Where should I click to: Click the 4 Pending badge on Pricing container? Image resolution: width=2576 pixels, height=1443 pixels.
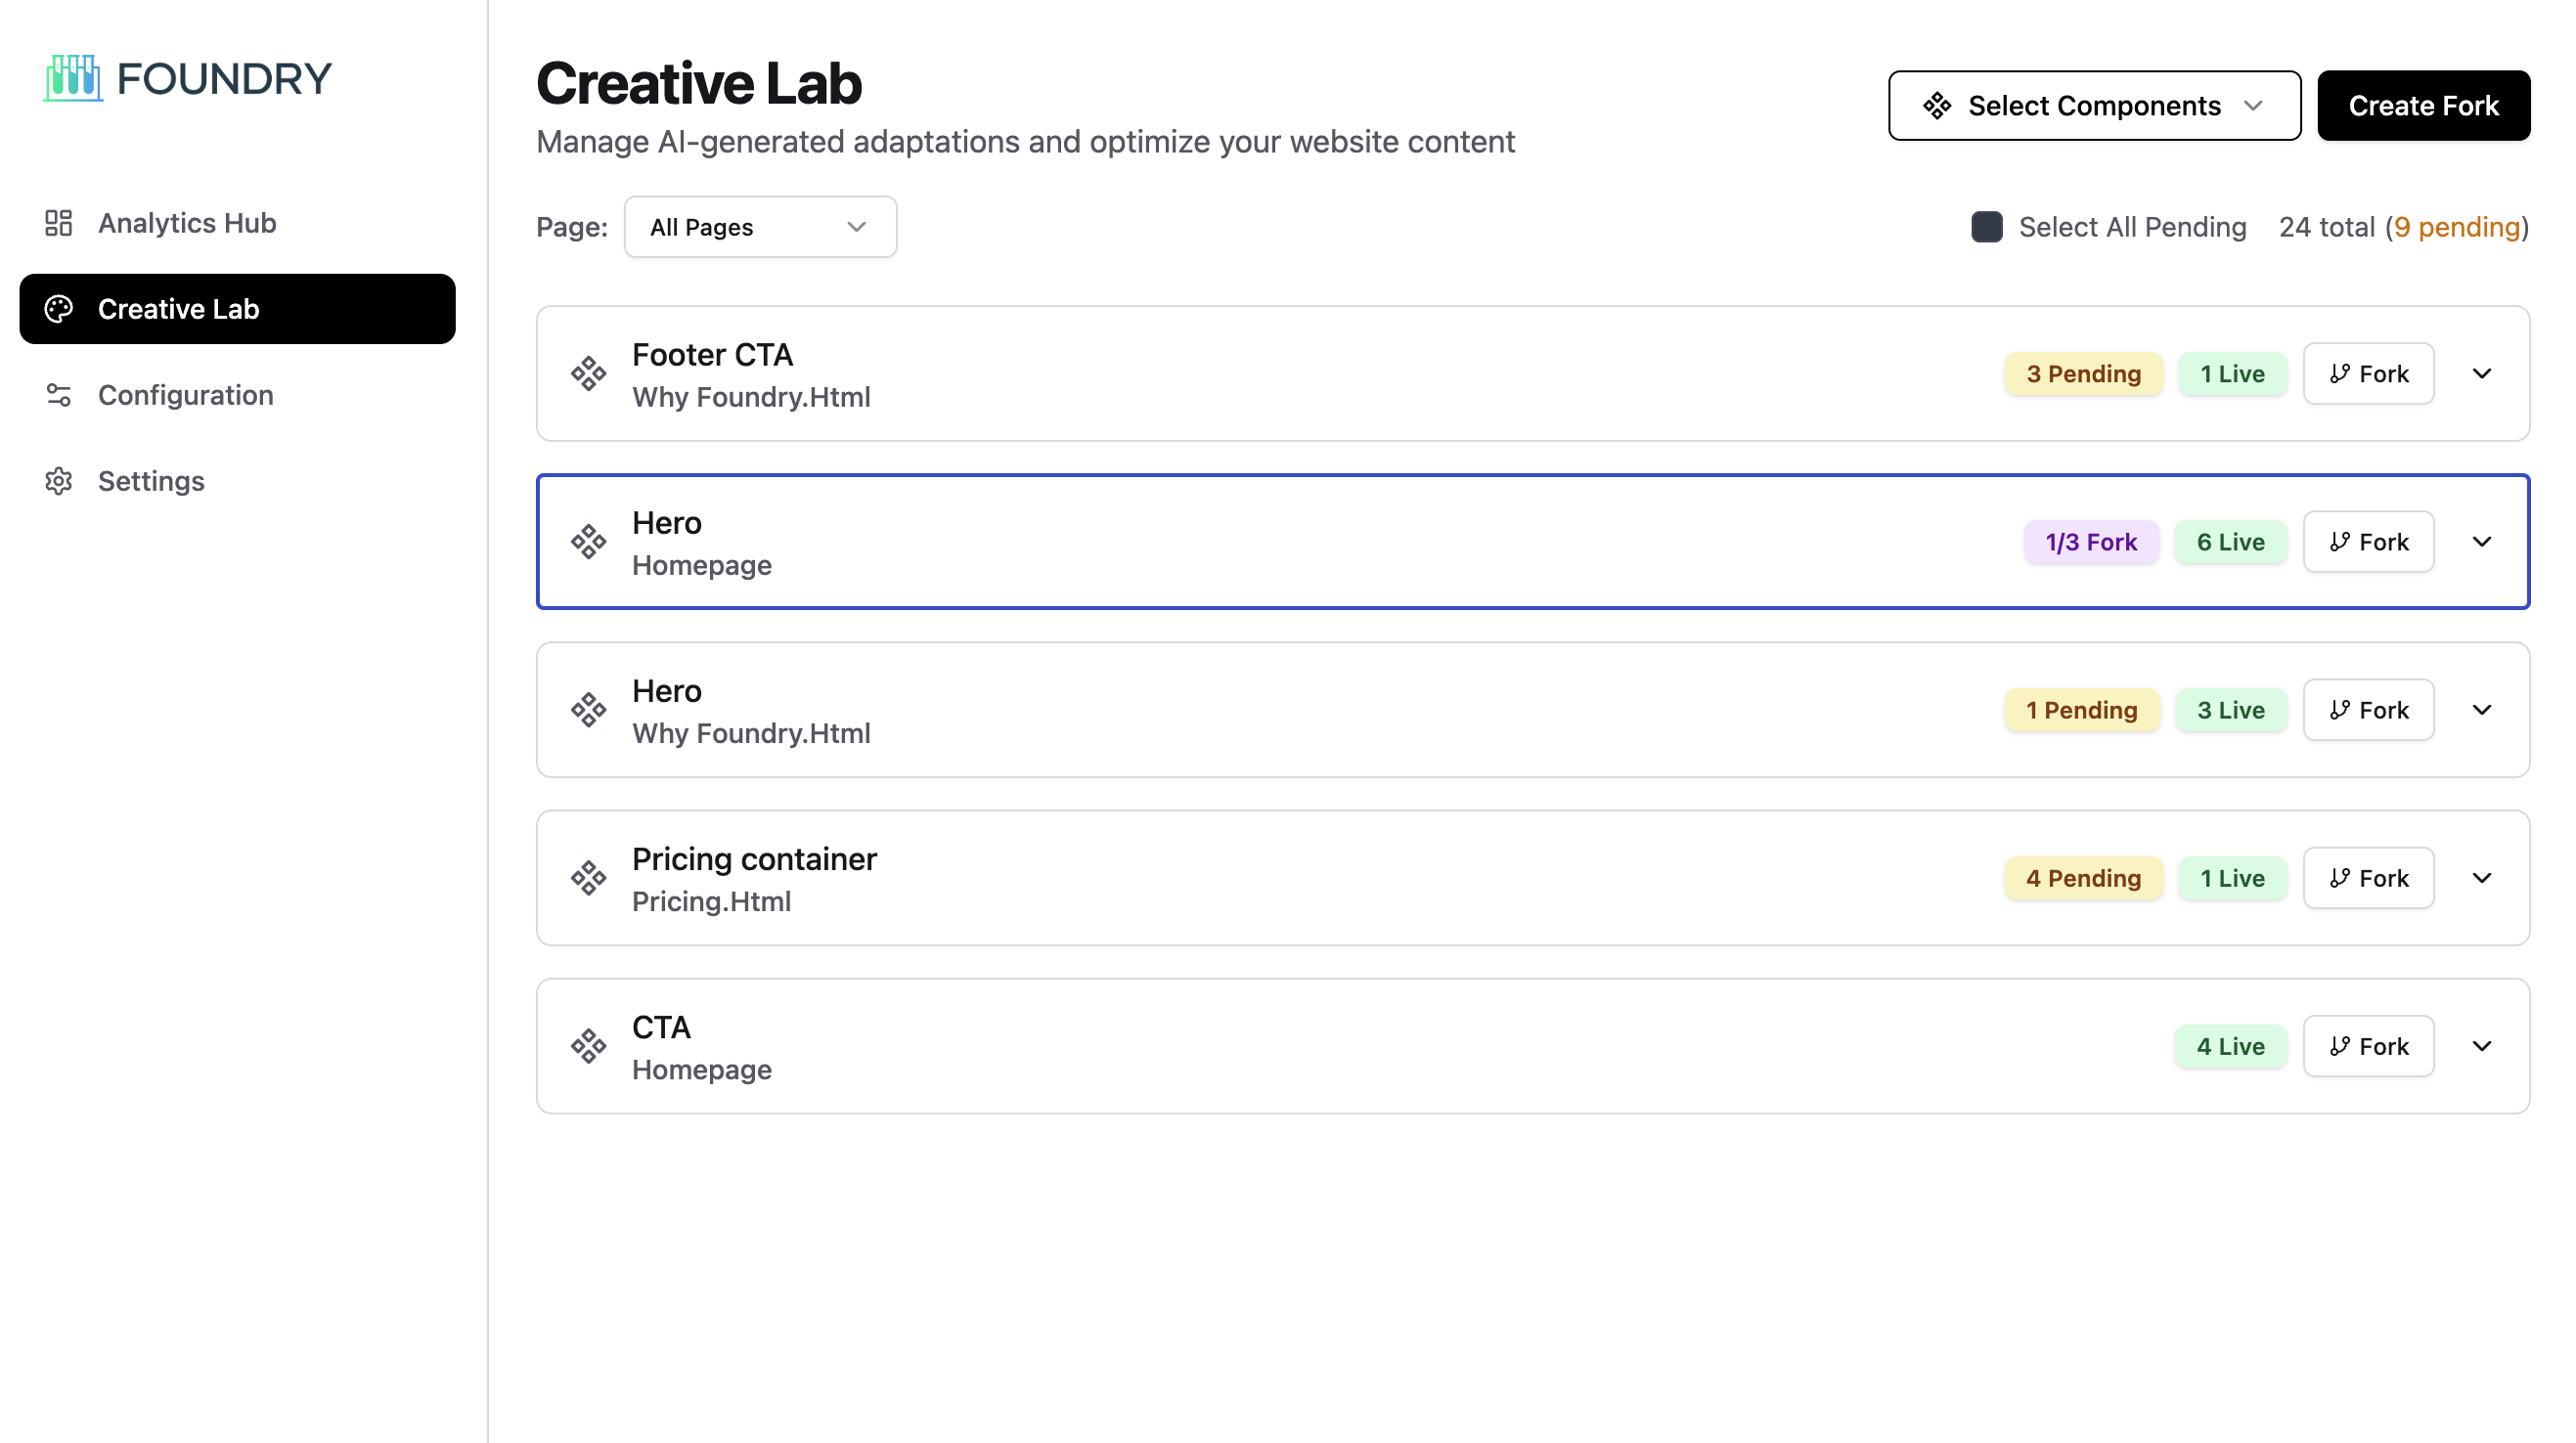pyautogui.click(x=2083, y=878)
